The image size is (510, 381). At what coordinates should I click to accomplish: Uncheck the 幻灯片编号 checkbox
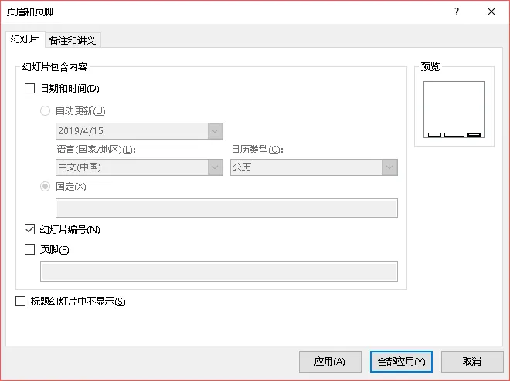pyautogui.click(x=30, y=229)
